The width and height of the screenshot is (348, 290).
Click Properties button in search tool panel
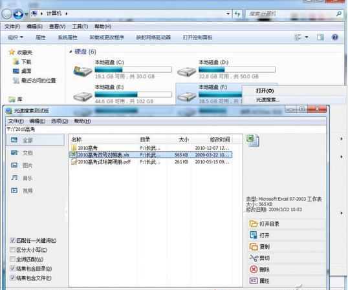[287, 281]
